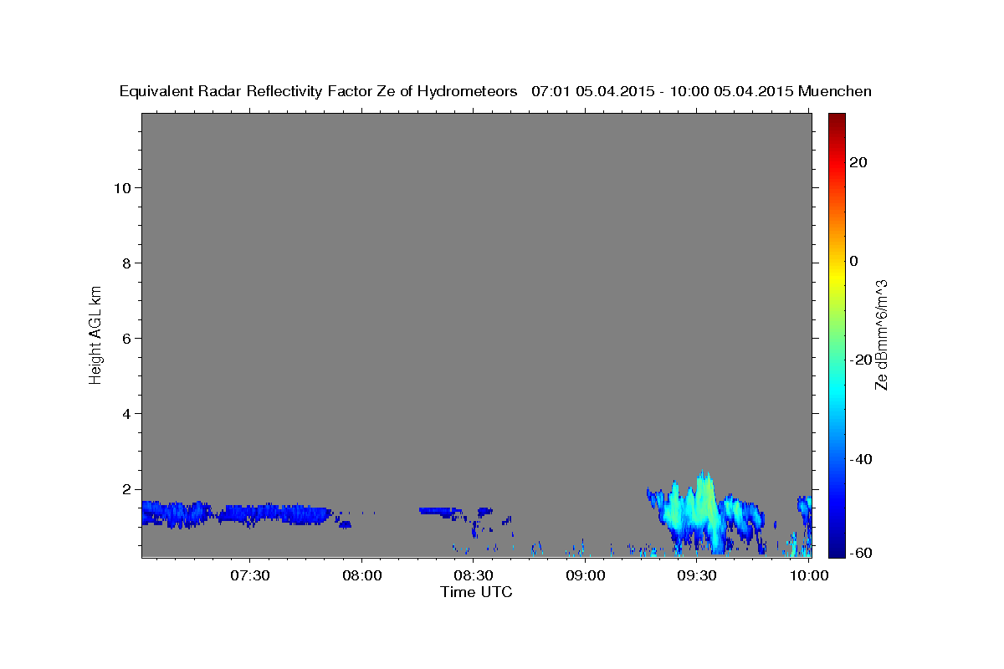Click the '09:30' time tick label
The image size is (1004, 669).
pos(697,575)
